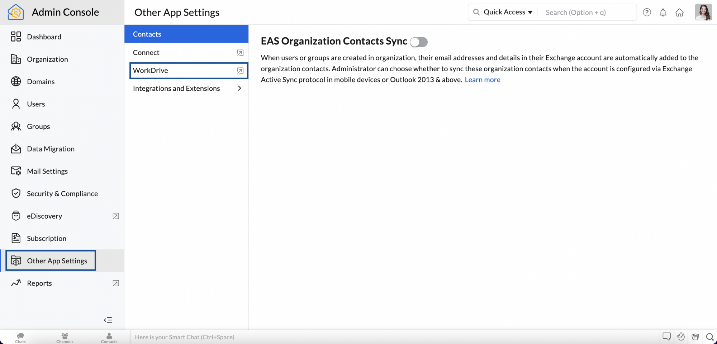Open the notifications bell icon

click(x=663, y=13)
